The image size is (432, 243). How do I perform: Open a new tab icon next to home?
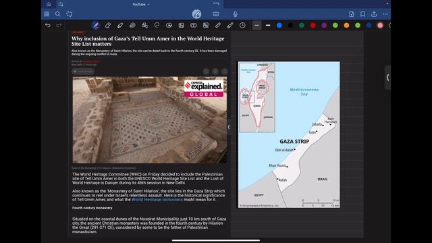[x=61, y=4]
